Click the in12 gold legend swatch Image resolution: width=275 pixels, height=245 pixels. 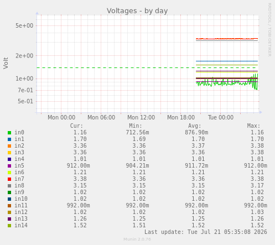tap(9, 212)
